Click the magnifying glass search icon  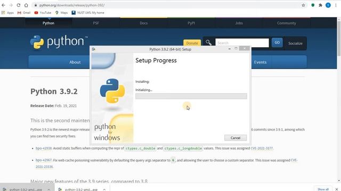[x=208, y=42]
